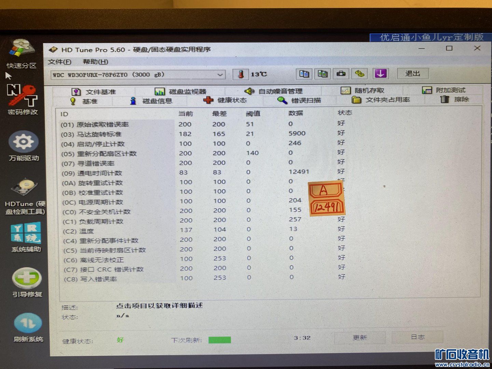This screenshot has width=492, height=369.
Task: Open options via the gears toolbar icon
Action: (x=360, y=73)
